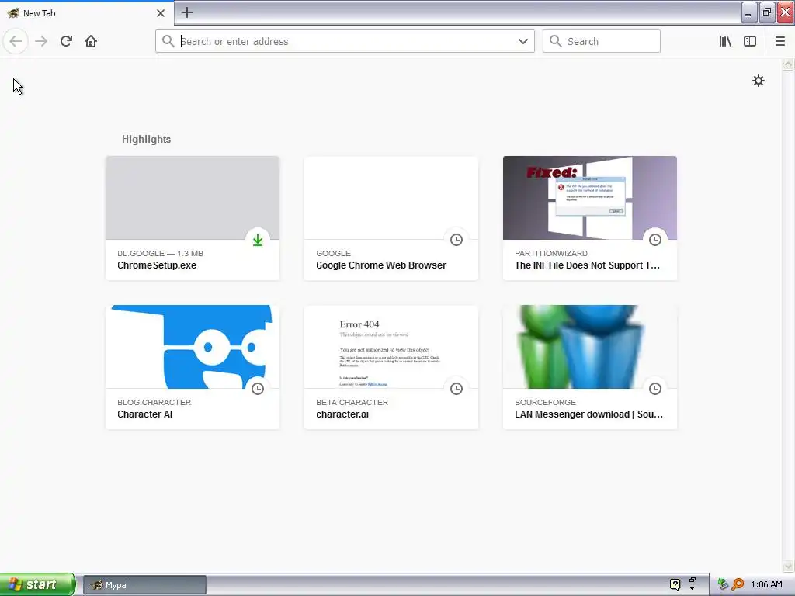Click BETA.CHARACTER source label
This screenshot has width=795, height=596.
coord(352,403)
